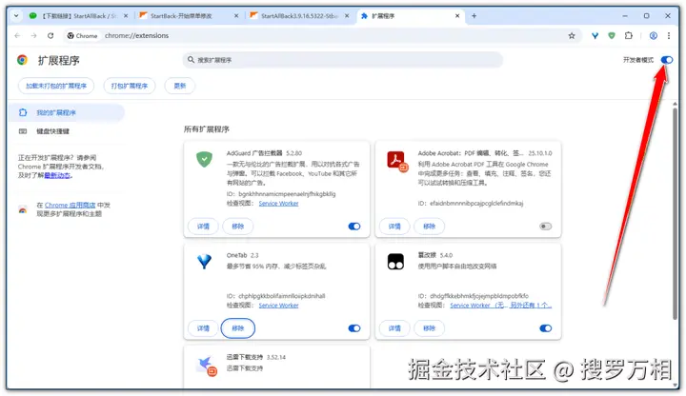Click the search extensions field

(x=343, y=60)
